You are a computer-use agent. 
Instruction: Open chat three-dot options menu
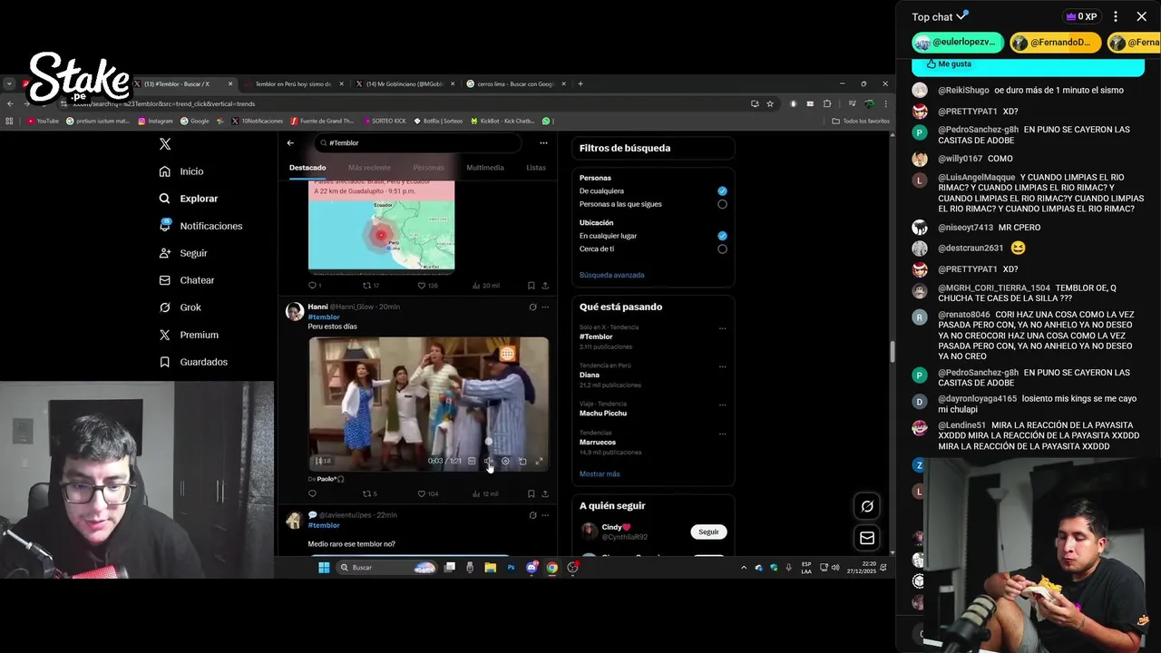click(x=1116, y=16)
